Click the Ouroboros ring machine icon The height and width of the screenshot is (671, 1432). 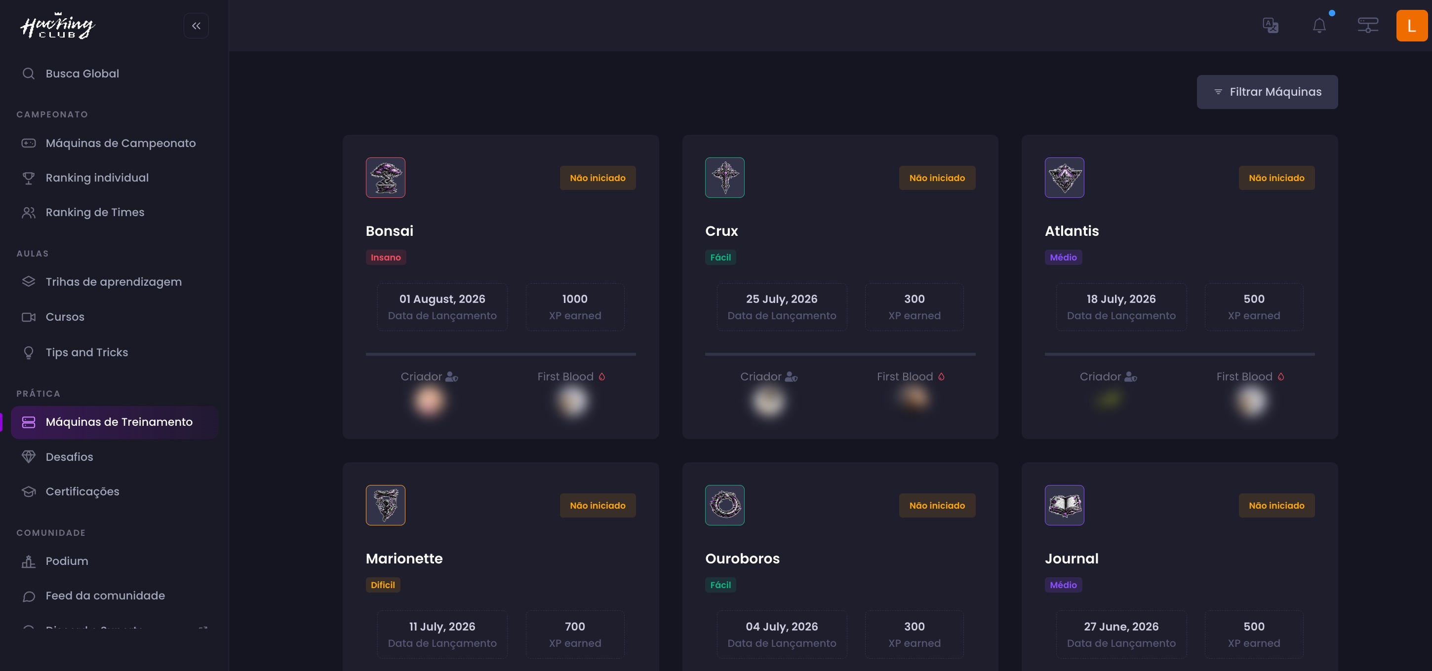tap(724, 505)
